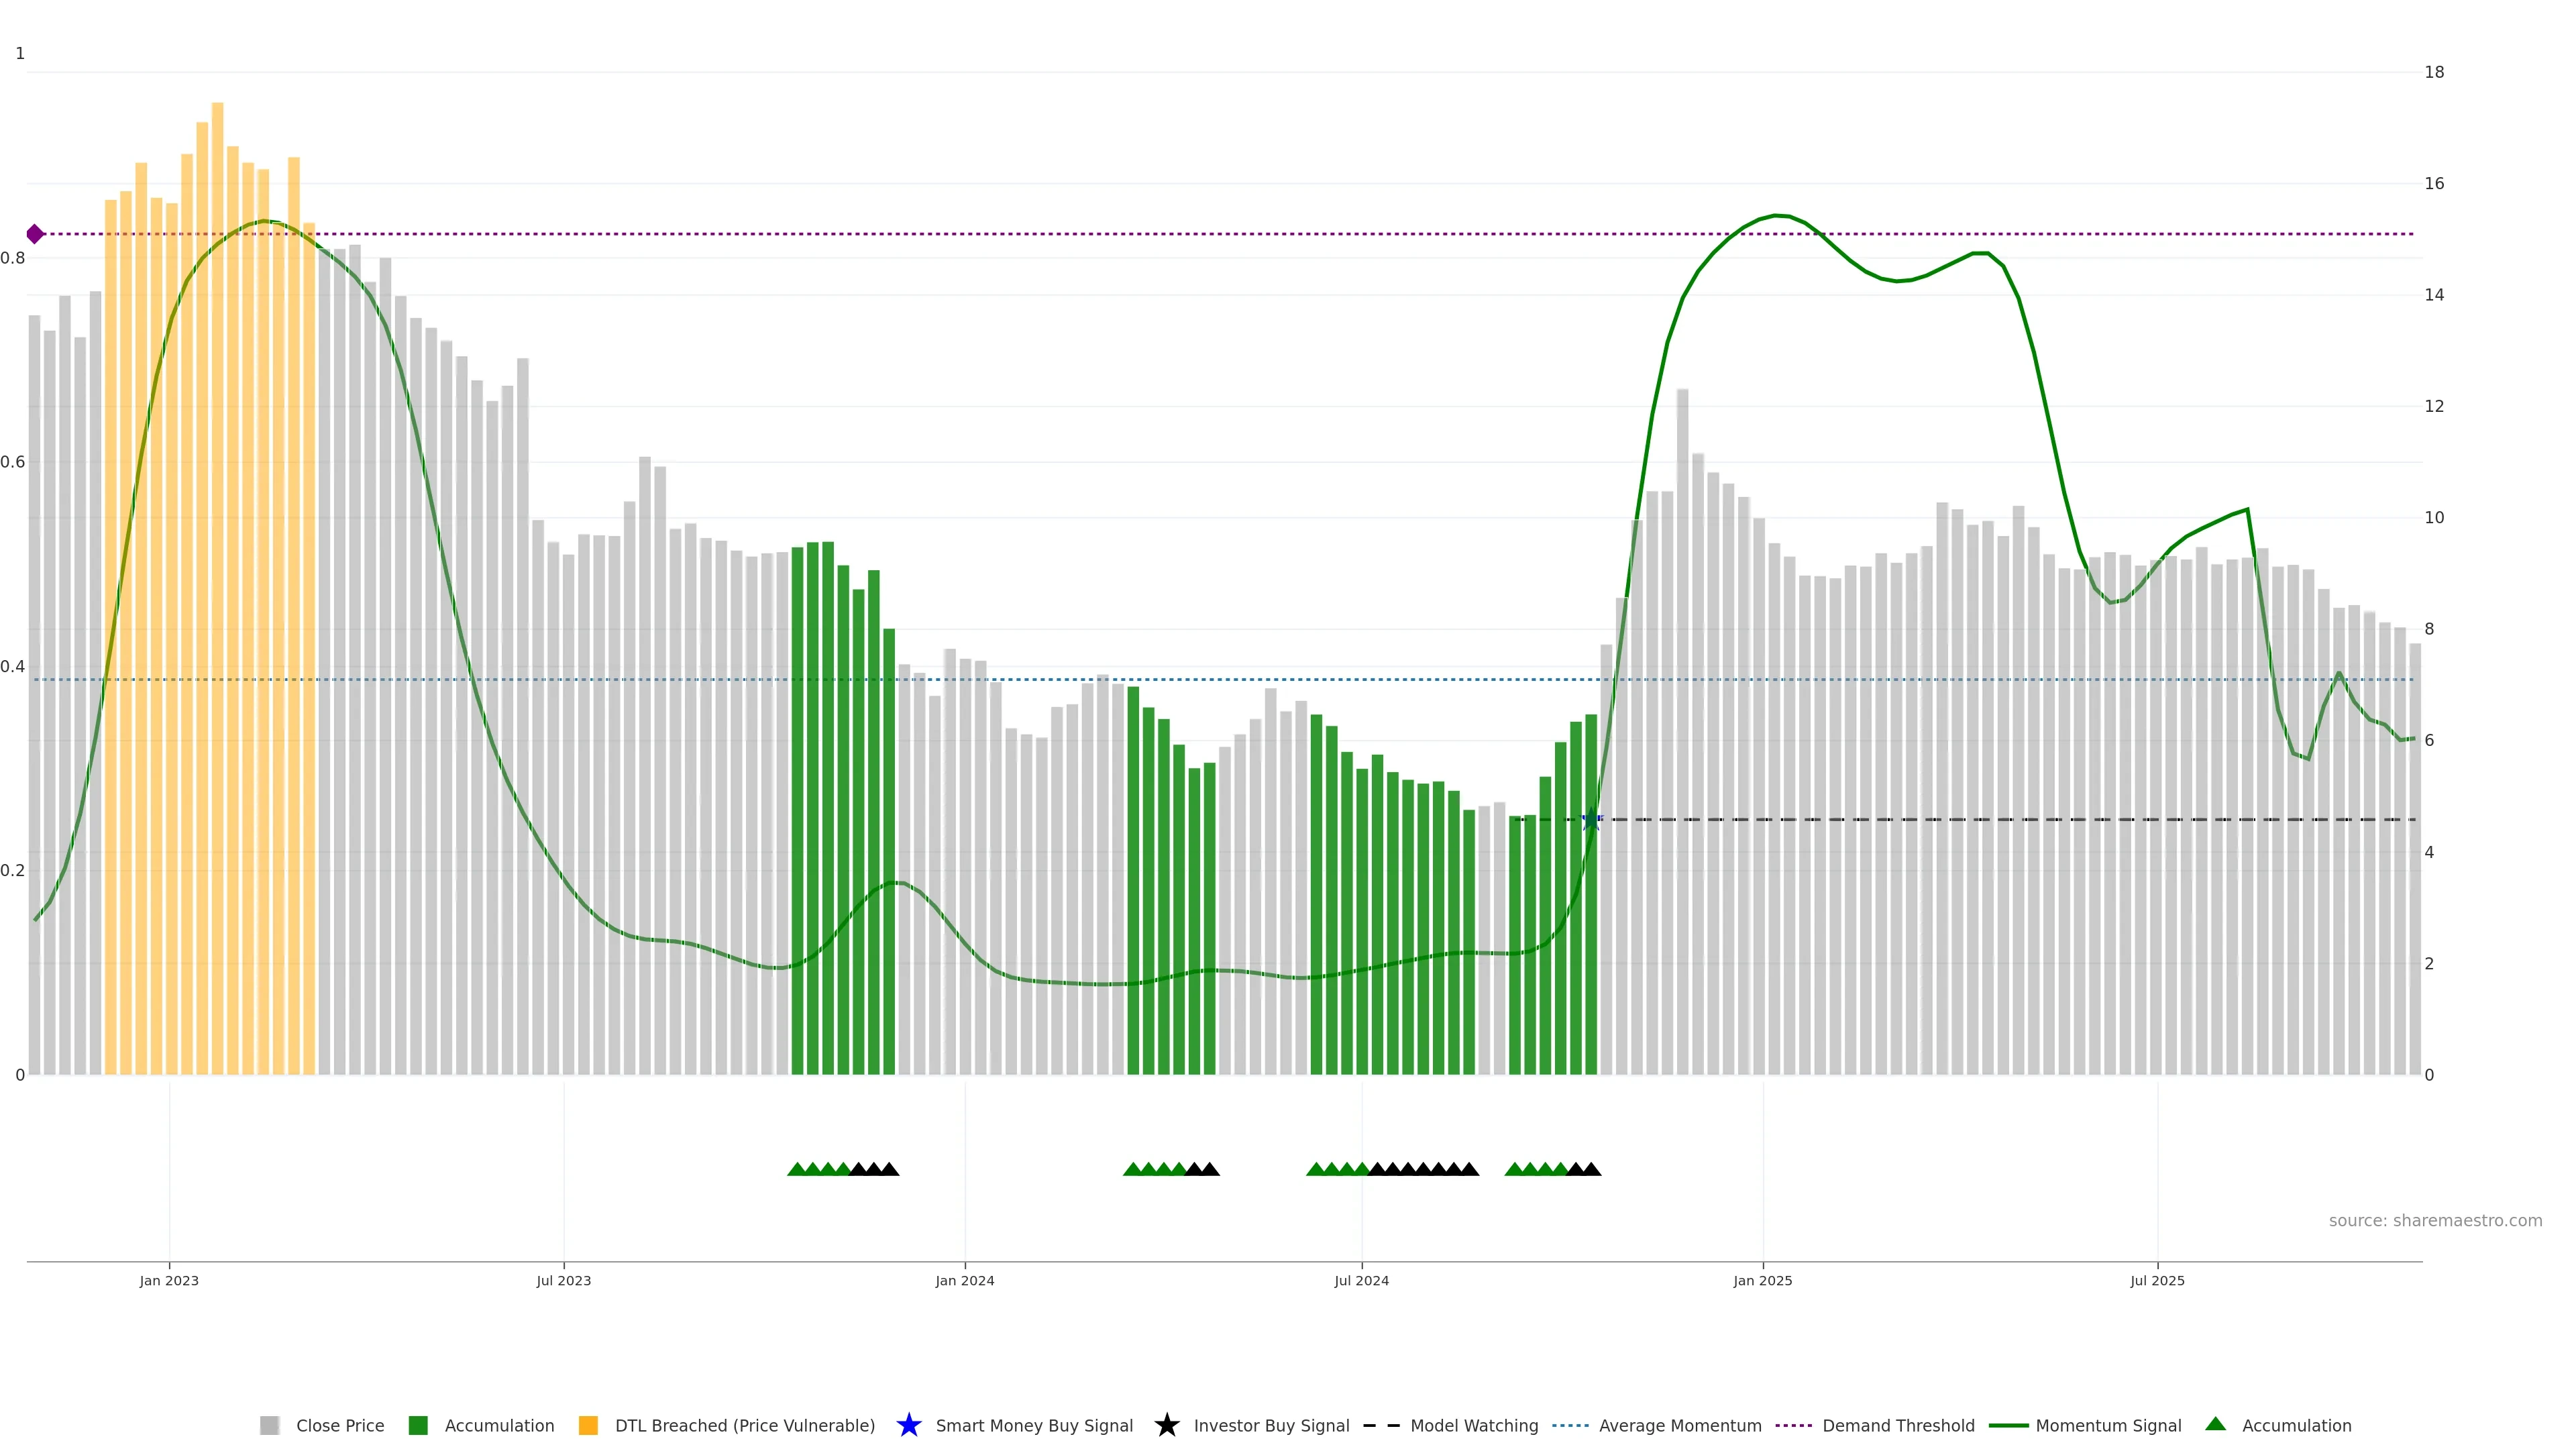Click the Jan 2025 axis label
Image resolution: width=2576 pixels, height=1449 pixels.
(x=1762, y=1281)
